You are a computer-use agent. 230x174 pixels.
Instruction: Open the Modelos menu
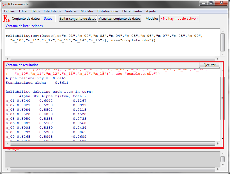(87, 11)
